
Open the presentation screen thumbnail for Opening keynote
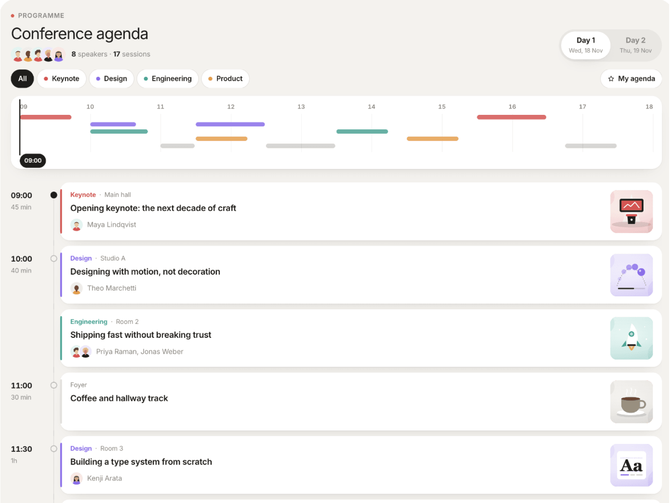point(631,212)
